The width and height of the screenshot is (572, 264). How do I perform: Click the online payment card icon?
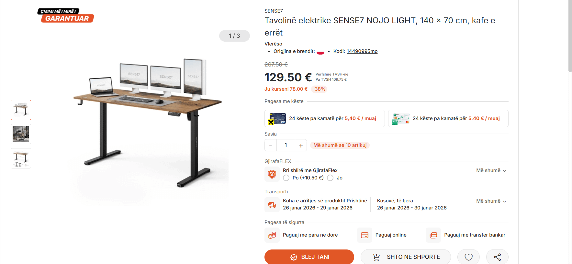365,235
